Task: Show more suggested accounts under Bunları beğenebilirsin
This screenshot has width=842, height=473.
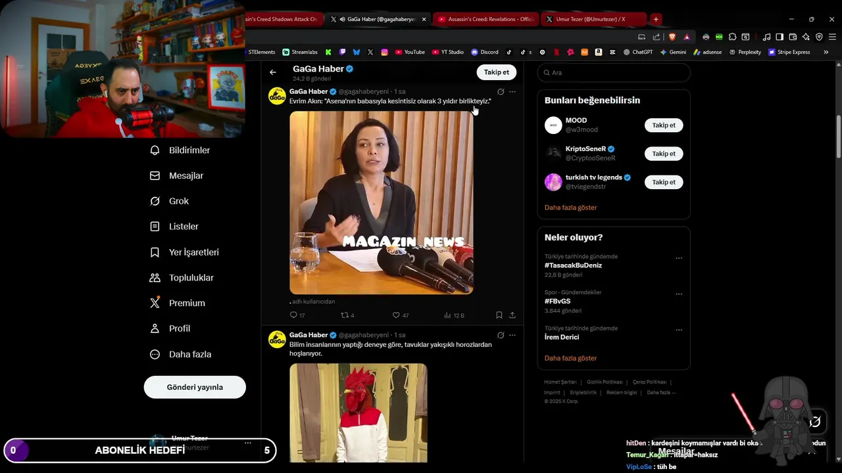Action: click(570, 208)
